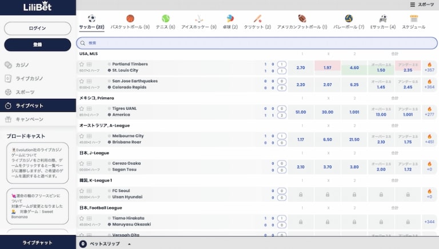Open +344 markets for Tiamo Hirakata match
Image resolution: width=439 pixels, height=249 pixels.
(429, 222)
